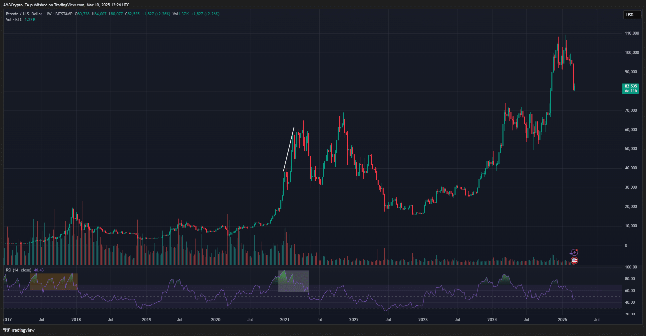Viewport: 646px width, 336px height.
Task: Click the close value C82,535
Action: [x=133, y=14]
